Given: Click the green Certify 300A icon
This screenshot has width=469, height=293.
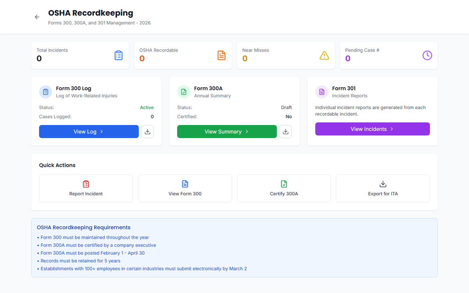Looking at the screenshot, I should coord(284,184).
